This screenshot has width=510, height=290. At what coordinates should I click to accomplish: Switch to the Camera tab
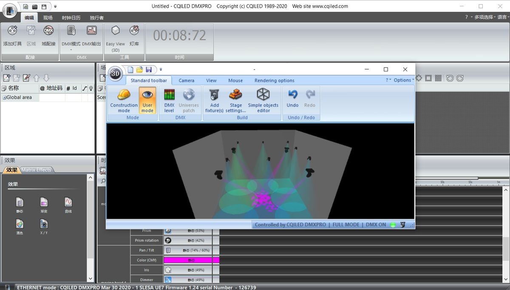pyautogui.click(x=186, y=80)
